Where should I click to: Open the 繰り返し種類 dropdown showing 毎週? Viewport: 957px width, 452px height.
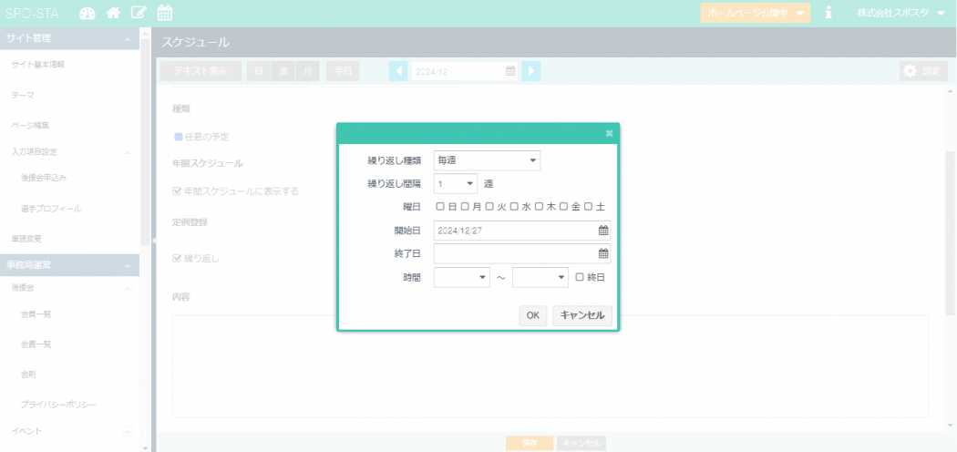(487, 160)
